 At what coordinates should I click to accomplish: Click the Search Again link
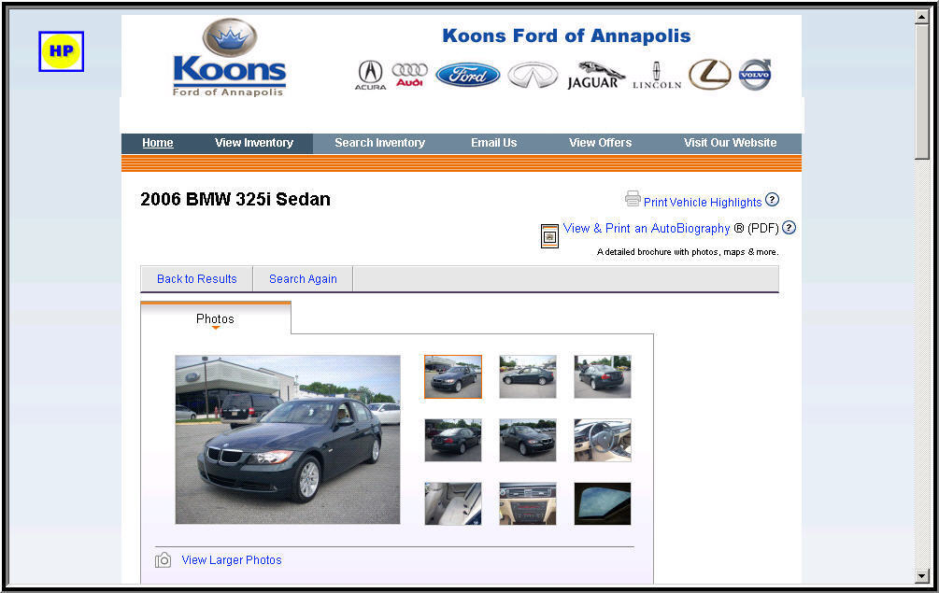click(x=303, y=279)
